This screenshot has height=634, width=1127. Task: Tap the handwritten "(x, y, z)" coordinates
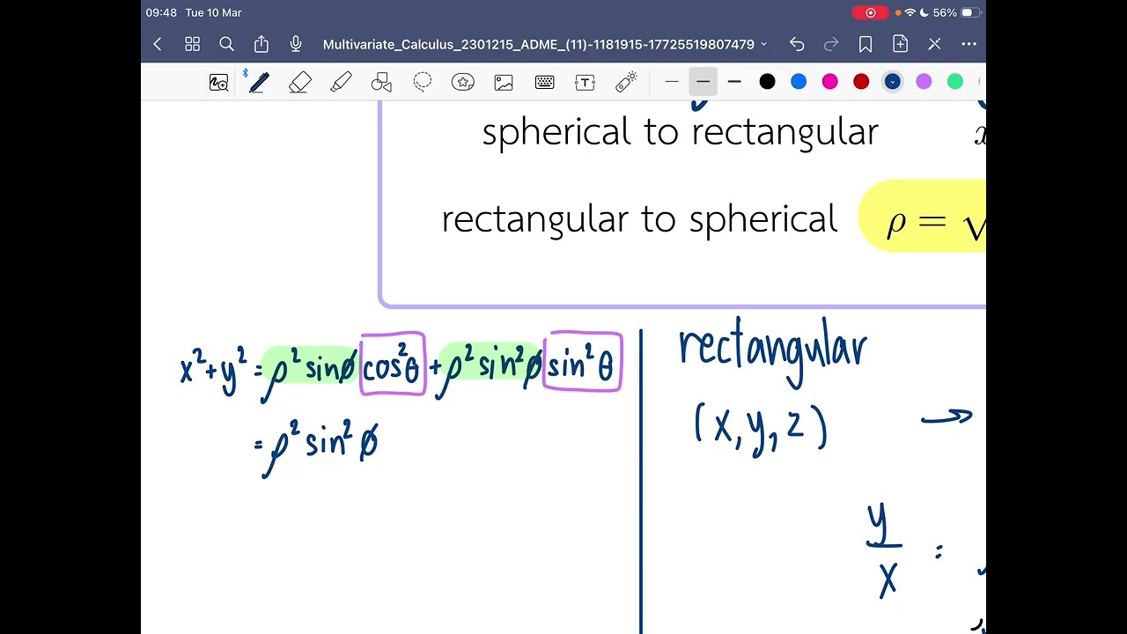(x=761, y=428)
